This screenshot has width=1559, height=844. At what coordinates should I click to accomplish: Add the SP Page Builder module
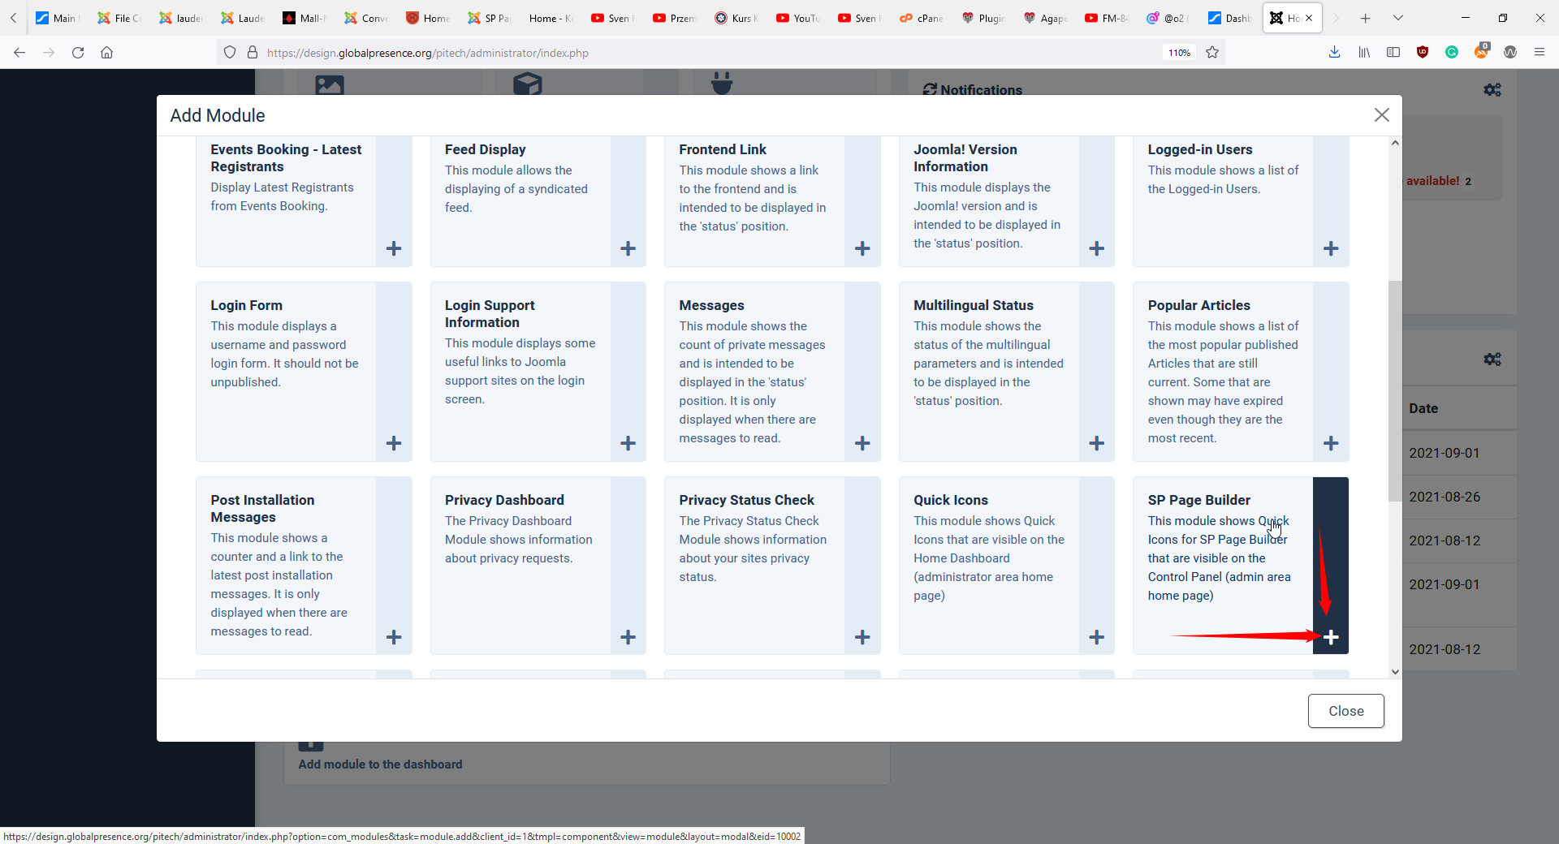coord(1330,637)
